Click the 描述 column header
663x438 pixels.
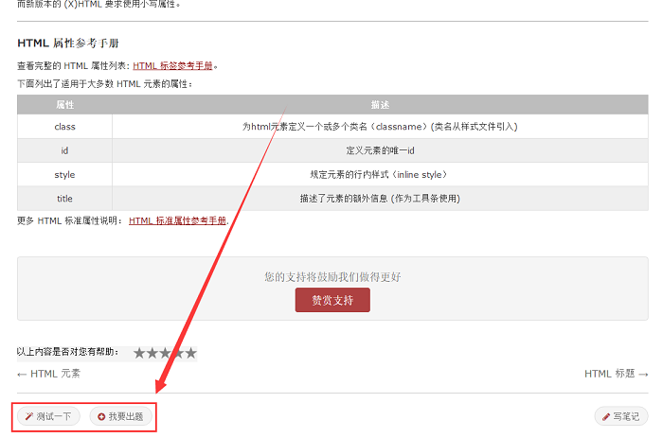(380, 104)
